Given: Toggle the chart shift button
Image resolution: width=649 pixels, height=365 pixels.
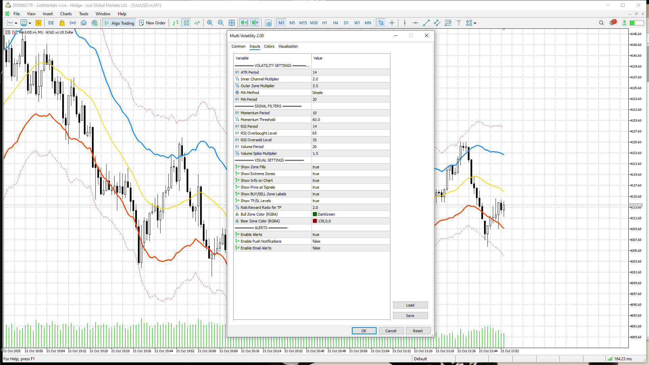Looking at the screenshot, I should (255, 23).
